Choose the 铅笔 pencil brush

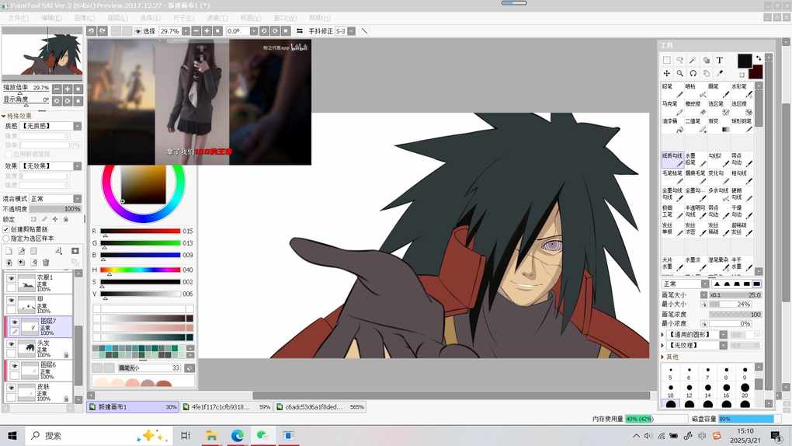(x=672, y=90)
